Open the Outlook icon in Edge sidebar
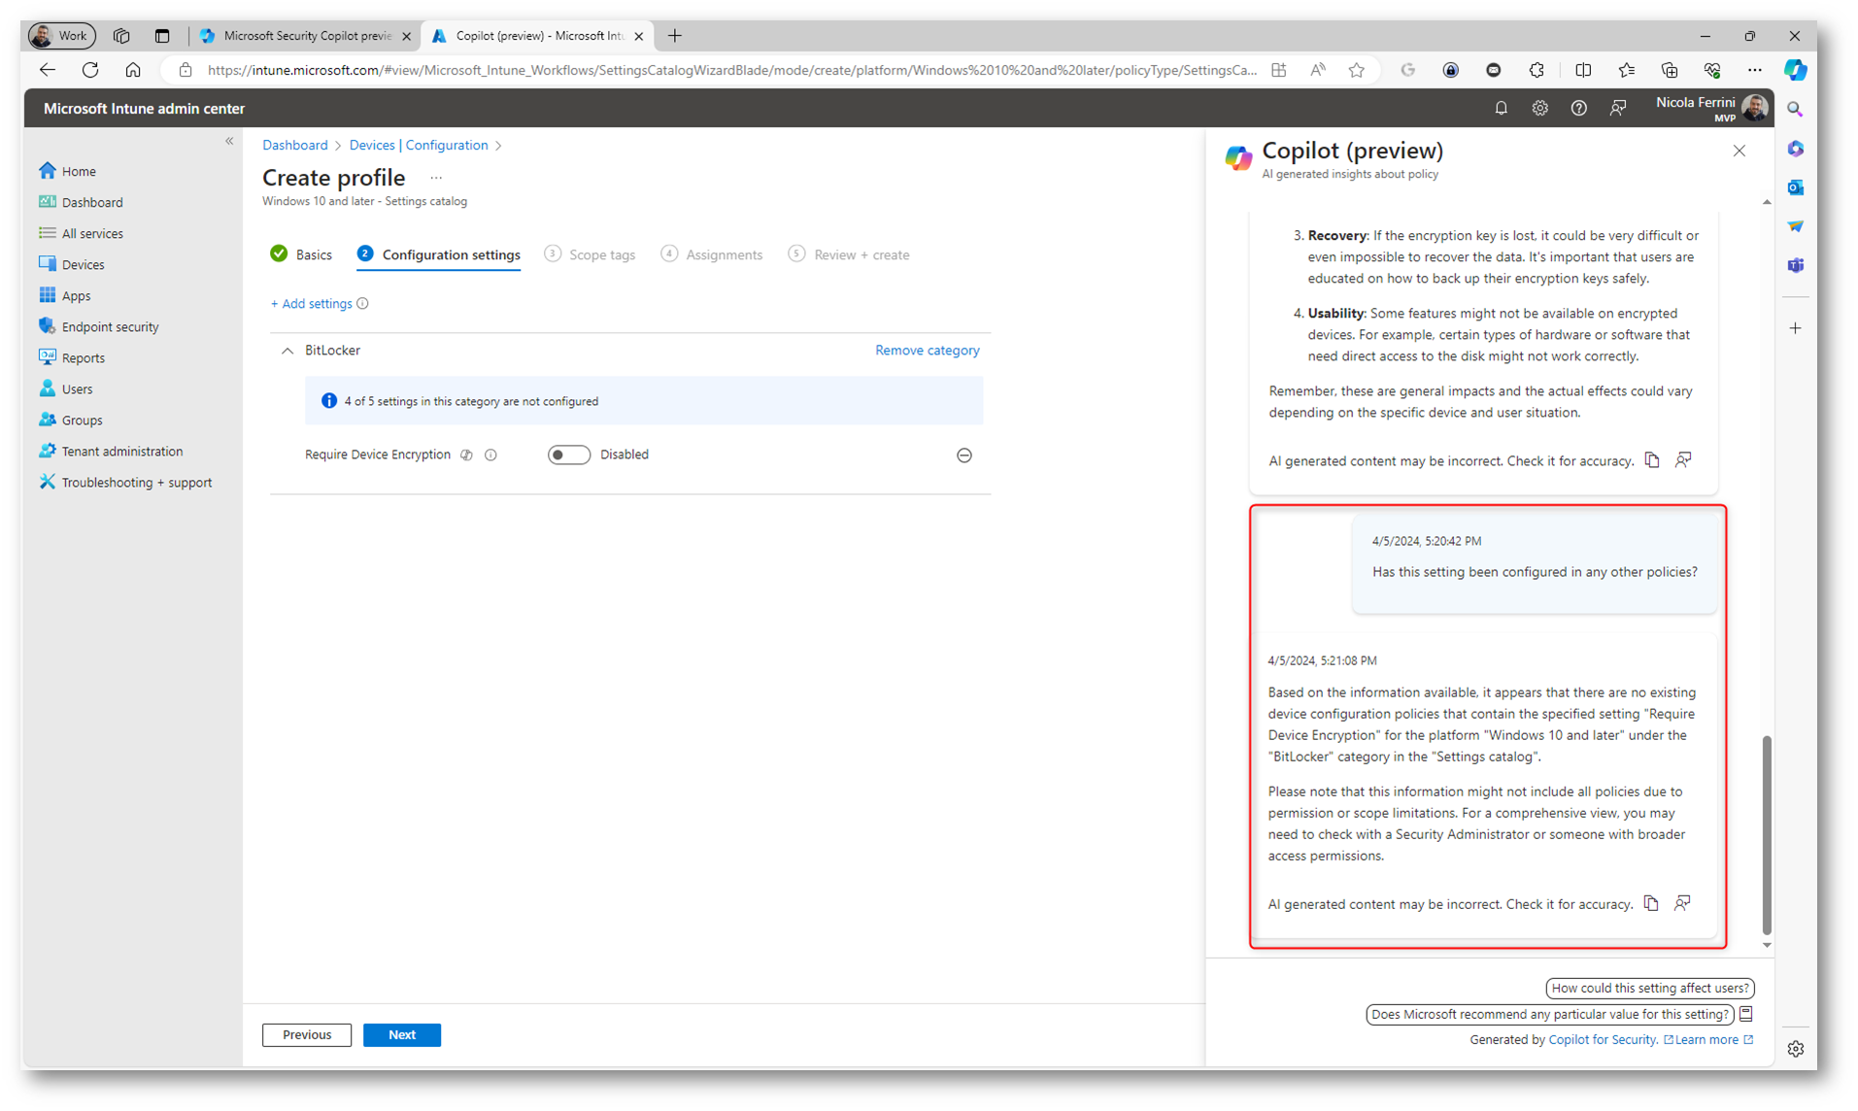This screenshot has width=1858, height=1111. [1795, 186]
